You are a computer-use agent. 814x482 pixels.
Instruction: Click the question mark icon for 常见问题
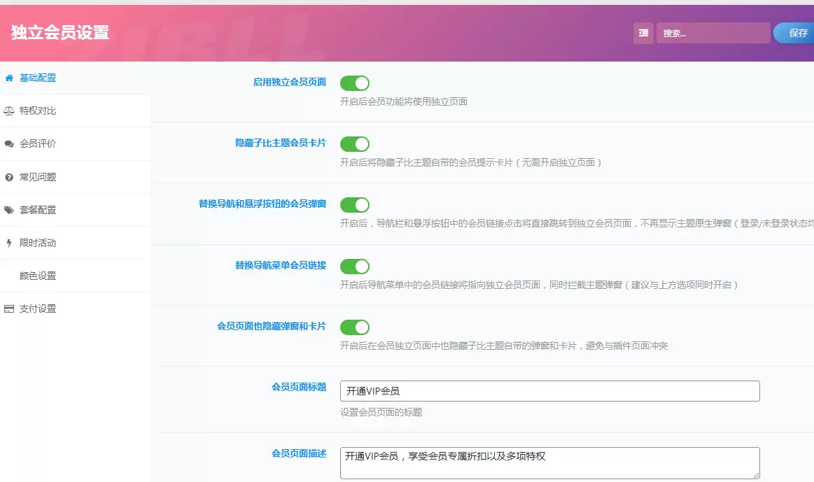(x=9, y=177)
